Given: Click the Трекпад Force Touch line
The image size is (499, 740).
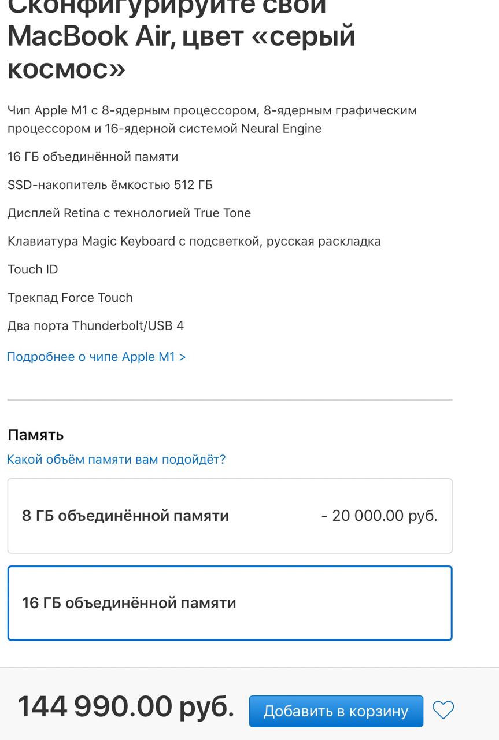Looking at the screenshot, I should click(x=70, y=298).
